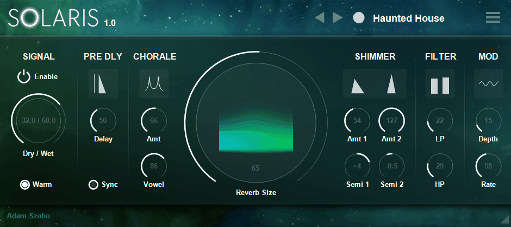Click the second Shimmer narrow triangle icon
The height and width of the screenshot is (227, 511).
click(391, 84)
